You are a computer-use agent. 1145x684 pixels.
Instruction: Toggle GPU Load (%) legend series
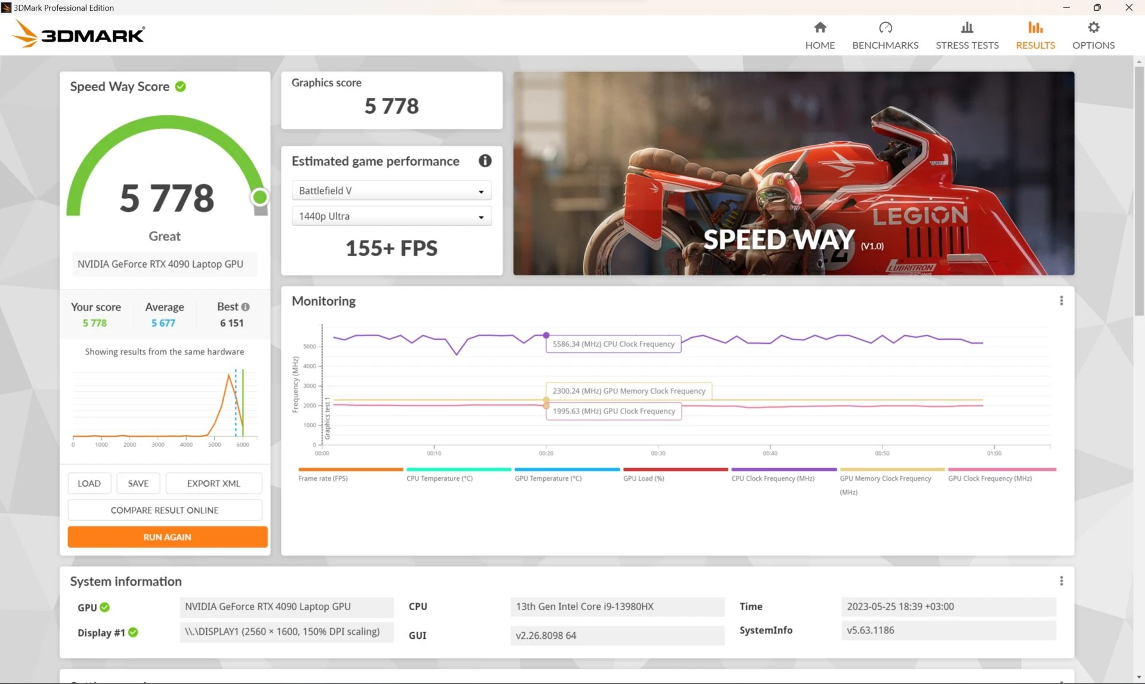tap(675, 475)
